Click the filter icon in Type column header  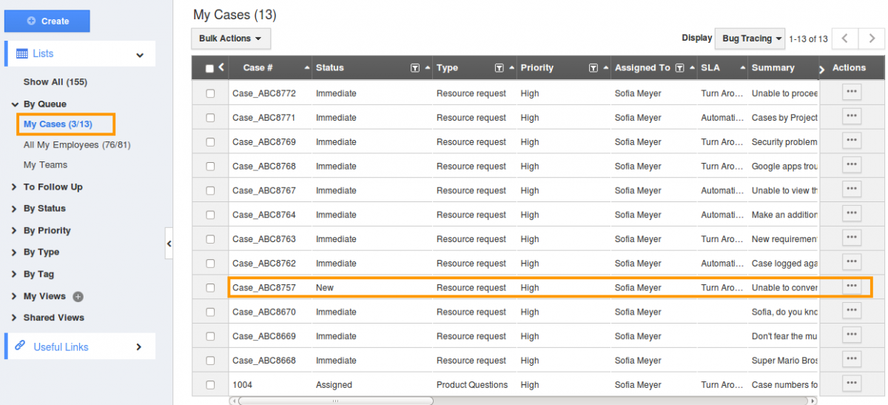point(499,68)
